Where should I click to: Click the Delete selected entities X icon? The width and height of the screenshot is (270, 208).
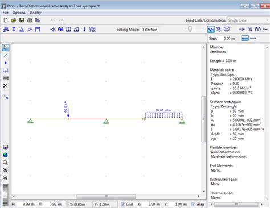point(5,86)
